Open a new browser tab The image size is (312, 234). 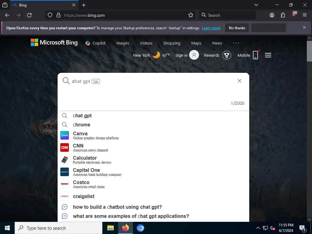tap(83, 5)
